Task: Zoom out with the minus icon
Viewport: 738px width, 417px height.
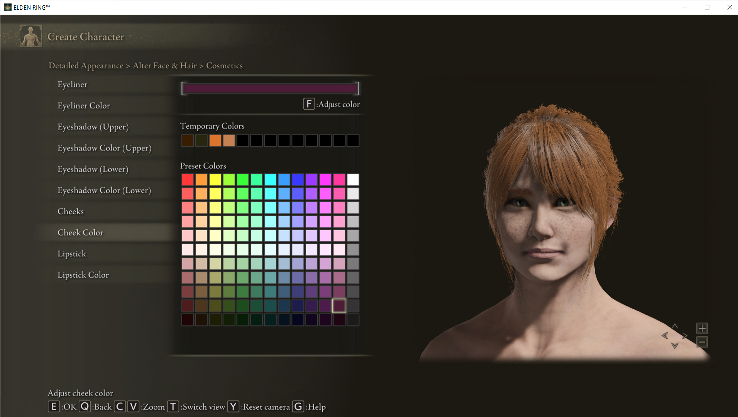Action: coord(702,342)
